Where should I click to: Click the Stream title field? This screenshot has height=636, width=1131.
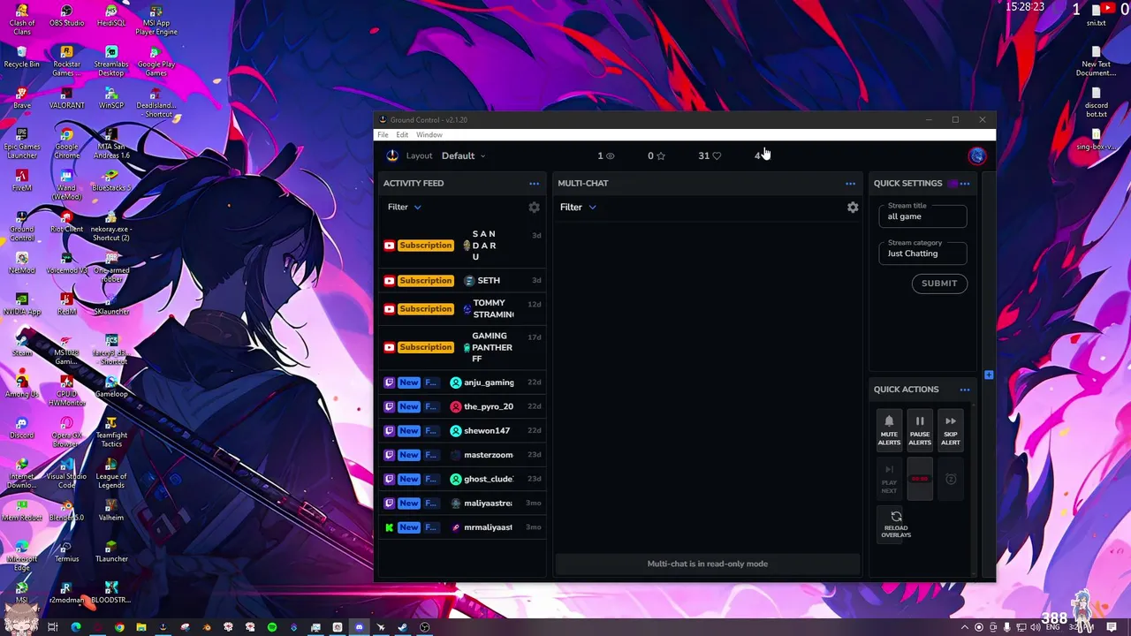pyautogui.click(x=922, y=216)
